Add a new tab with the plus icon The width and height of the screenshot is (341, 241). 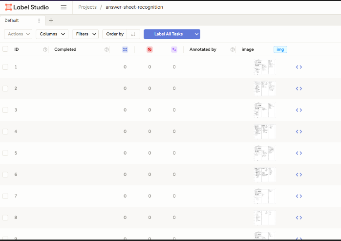pos(51,20)
